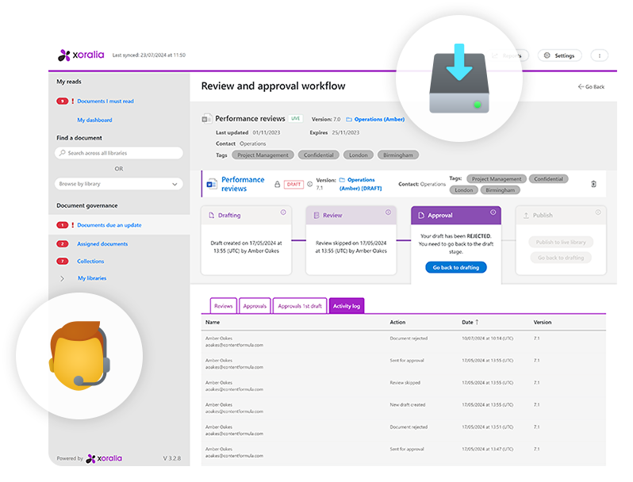The height and width of the screenshot is (482, 633).
Task: Click the Go Back link
Action: point(591,86)
